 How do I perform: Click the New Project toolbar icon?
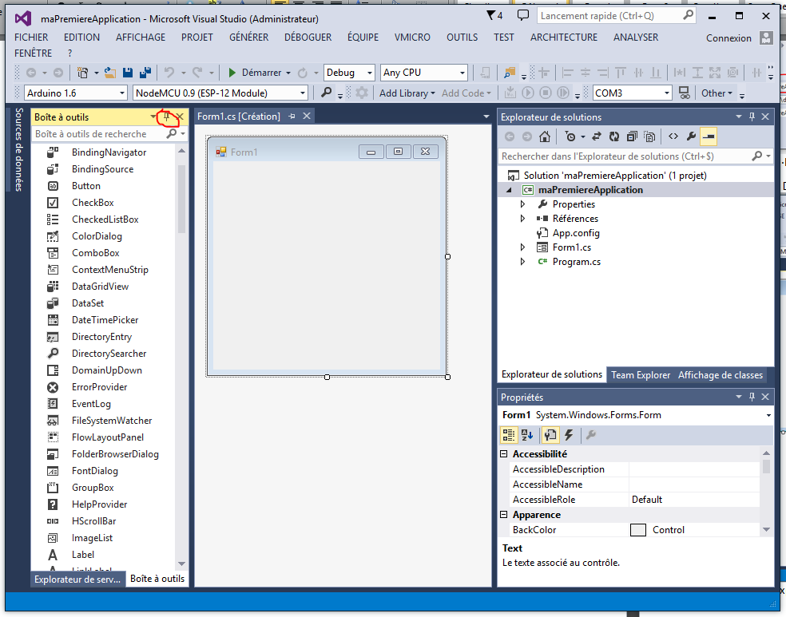(83, 73)
